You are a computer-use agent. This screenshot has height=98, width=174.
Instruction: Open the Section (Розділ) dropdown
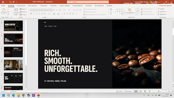(x=23, y=15)
